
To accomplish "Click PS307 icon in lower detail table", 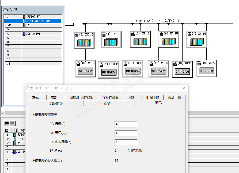I will coord(14,135).
